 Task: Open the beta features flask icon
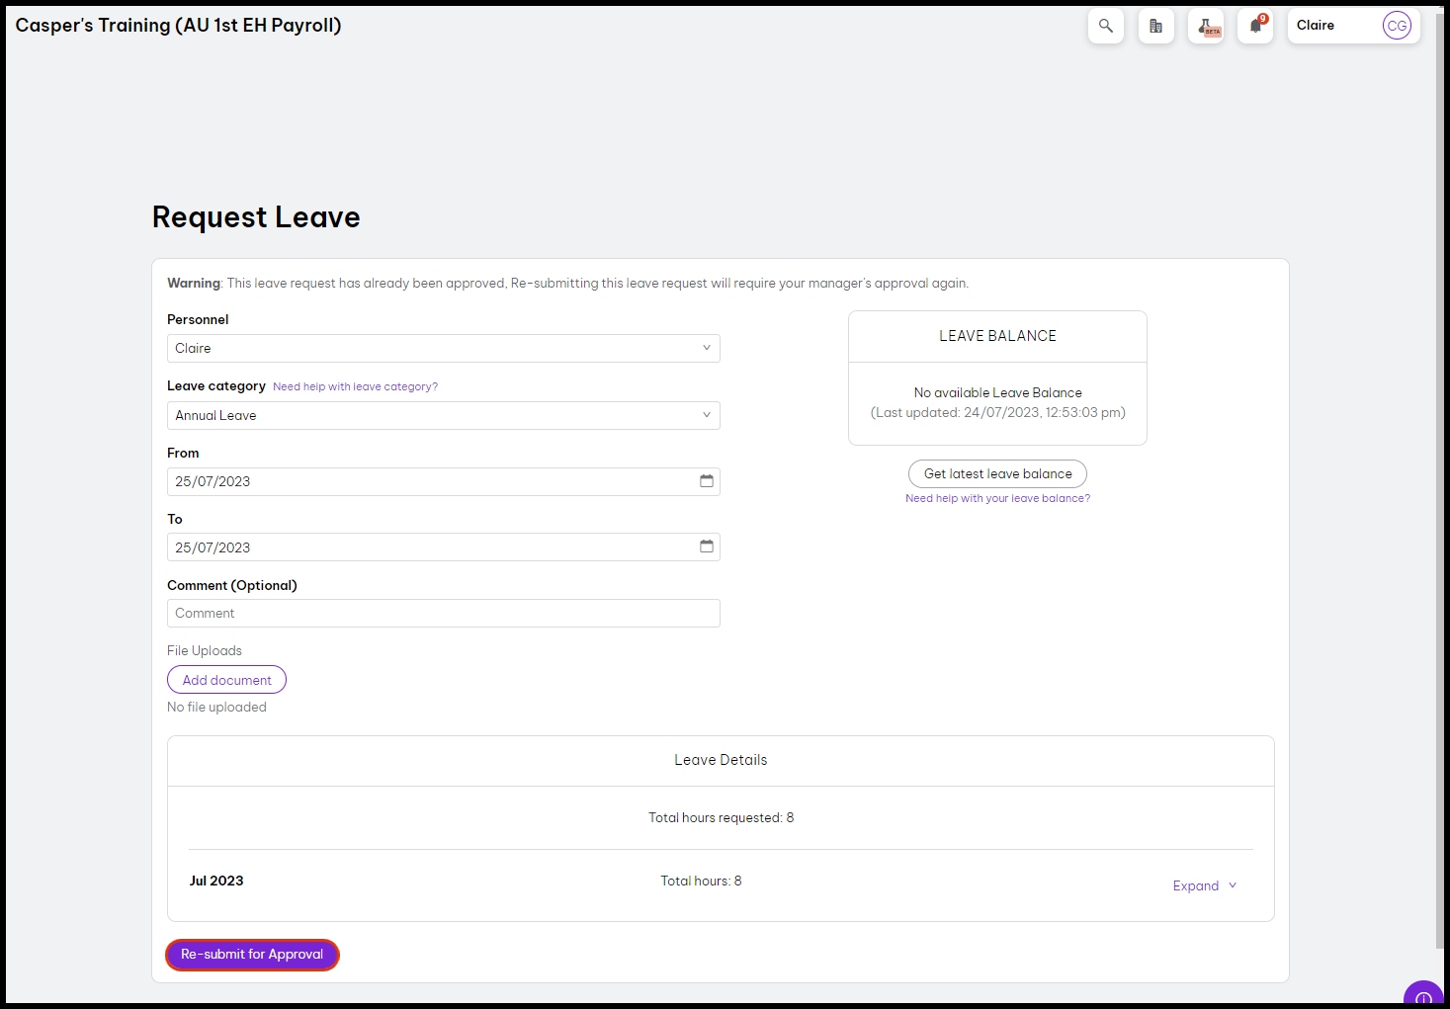[1206, 27]
